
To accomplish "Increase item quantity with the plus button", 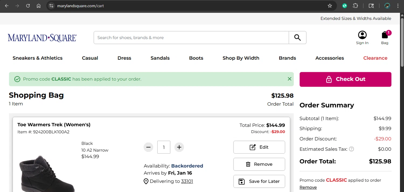I will (179, 147).
